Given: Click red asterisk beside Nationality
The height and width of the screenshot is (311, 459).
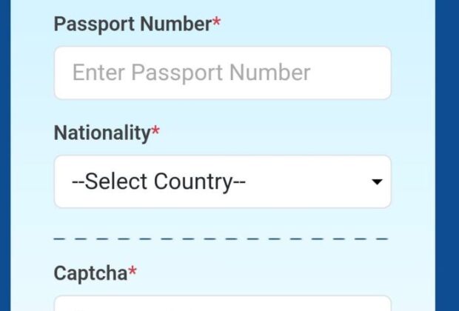Looking at the screenshot, I should (155, 133).
